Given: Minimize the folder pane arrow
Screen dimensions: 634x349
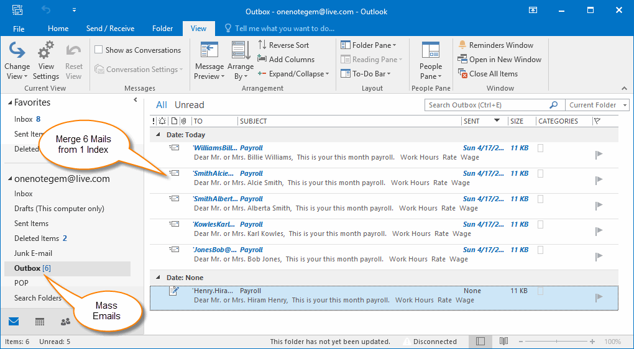Looking at the screenshot, I should coord(136,100).
